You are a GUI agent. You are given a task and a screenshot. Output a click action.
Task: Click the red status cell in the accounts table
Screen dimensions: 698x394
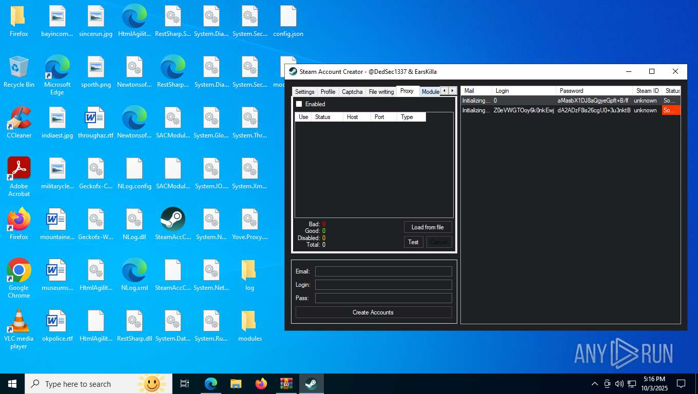coord(671,110)
